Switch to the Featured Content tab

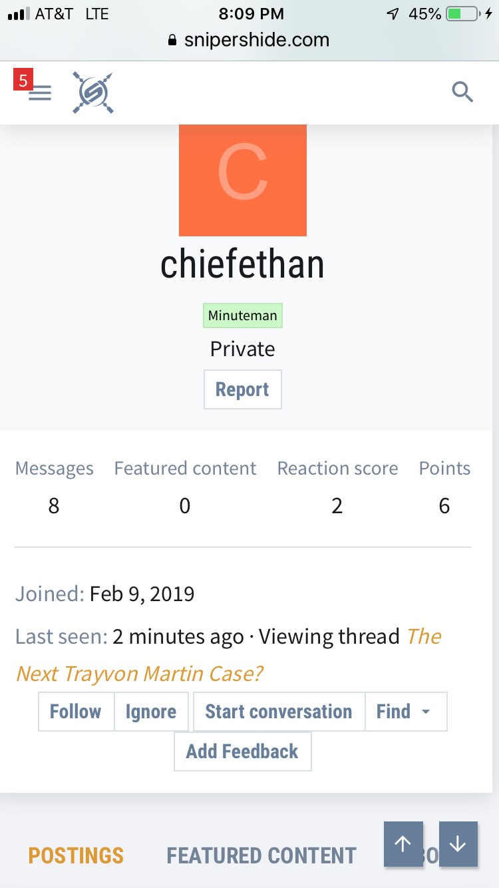click(x=261, y=855)
